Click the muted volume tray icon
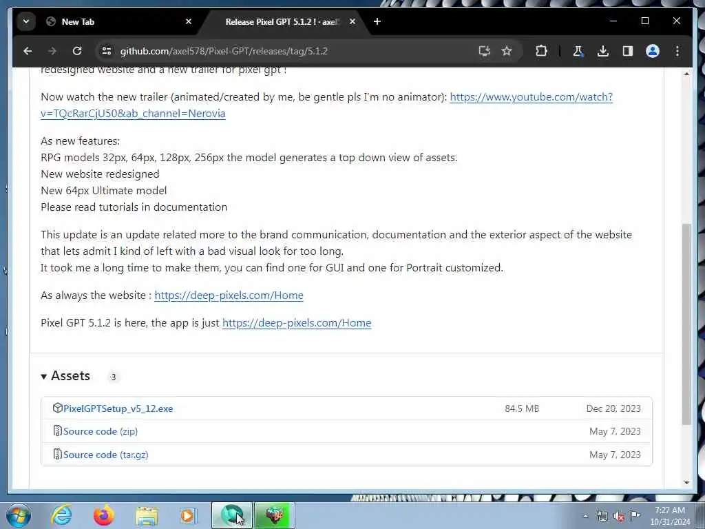This screenshot has height=529, width=705. (619, 517)
